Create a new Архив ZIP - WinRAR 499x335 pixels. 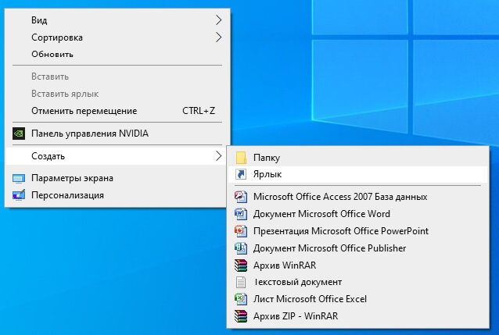coord(357,316)
